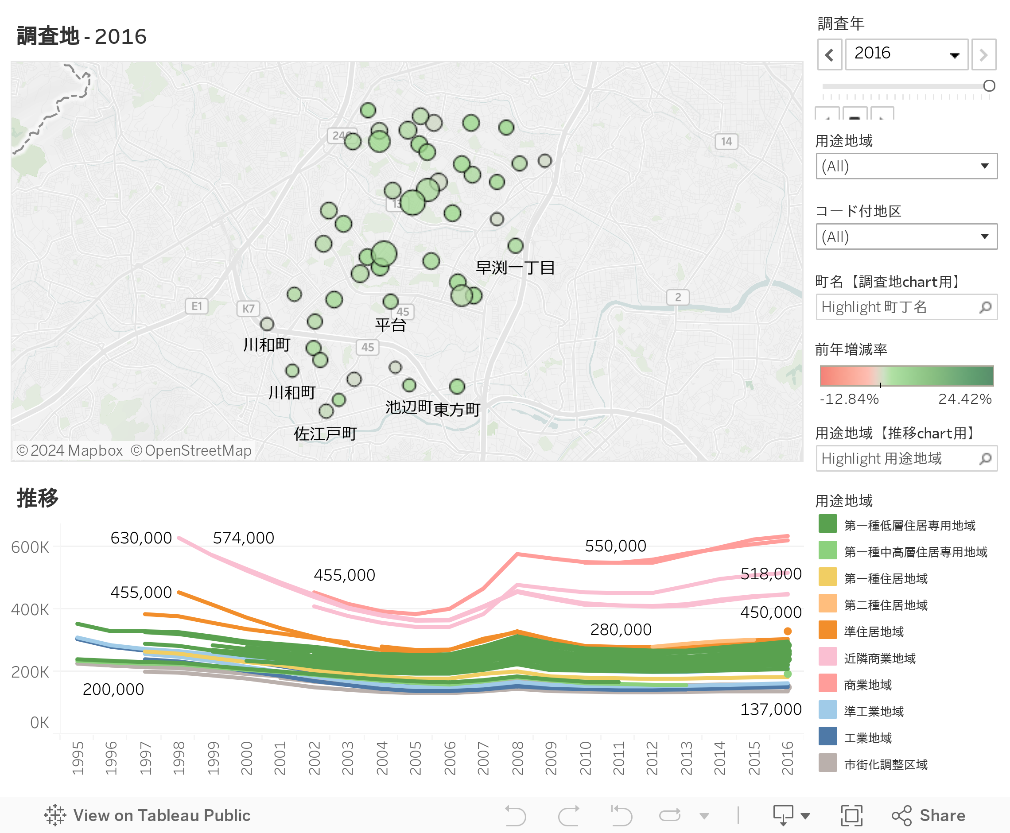Click the 280,000 data label

[x=621, y=629]
